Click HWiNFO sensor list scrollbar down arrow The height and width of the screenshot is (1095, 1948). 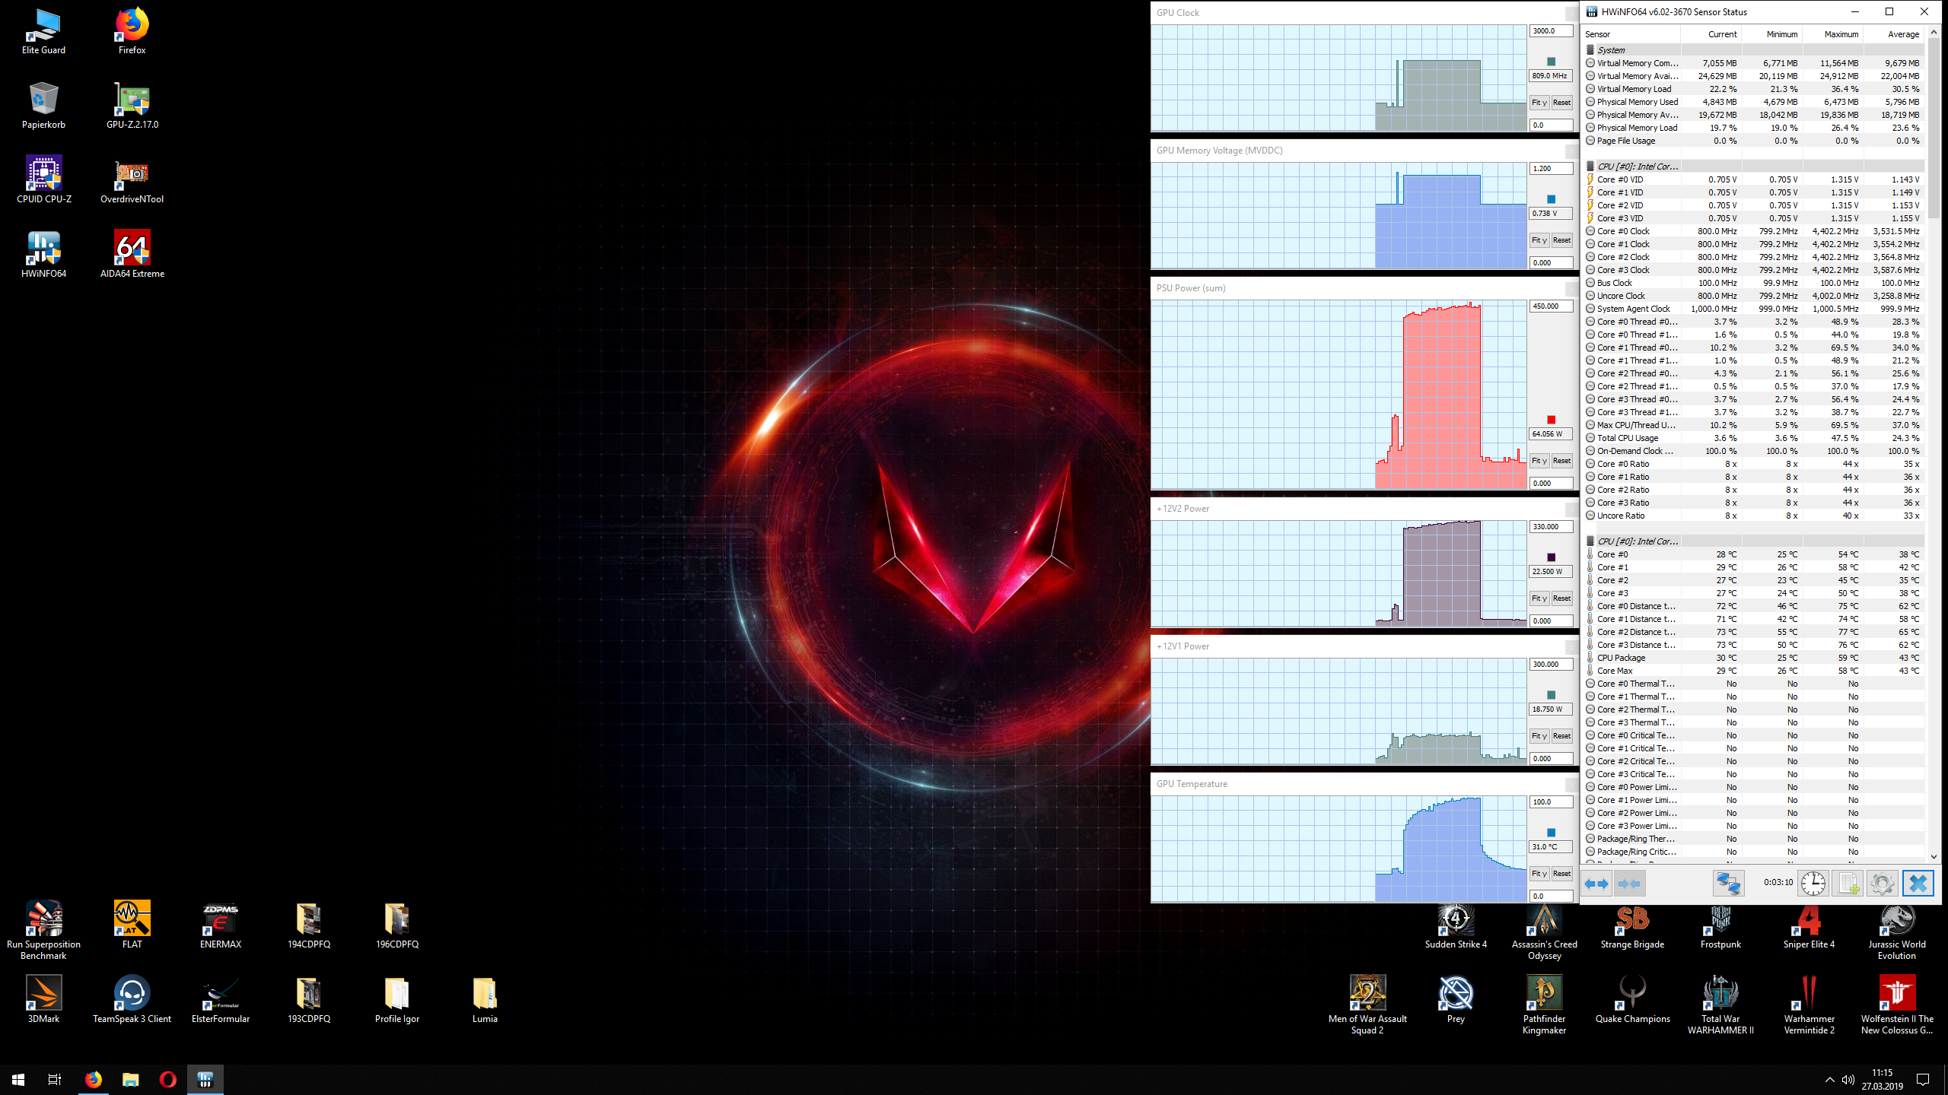point(1934,857)
